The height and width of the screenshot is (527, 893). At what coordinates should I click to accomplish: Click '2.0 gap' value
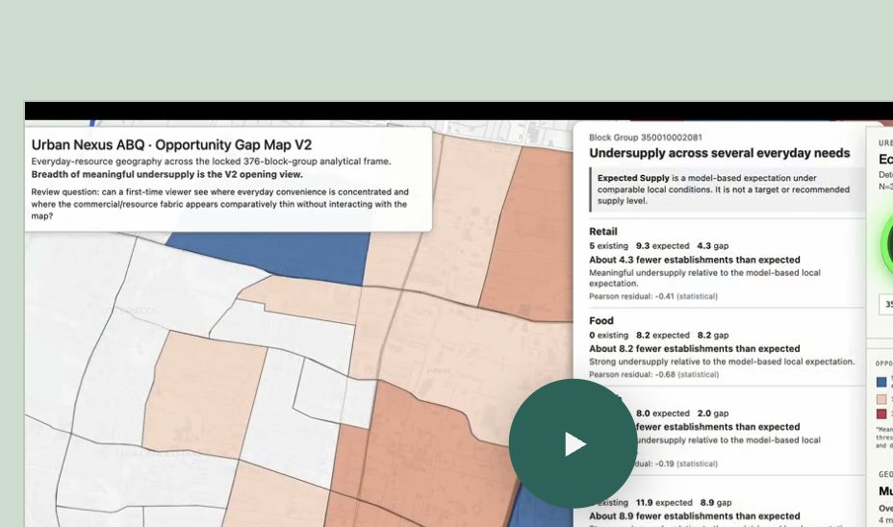(x=712, y=414)
